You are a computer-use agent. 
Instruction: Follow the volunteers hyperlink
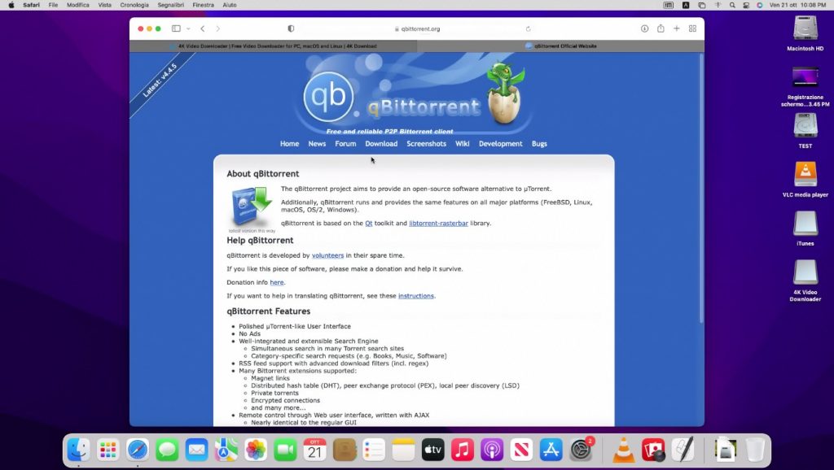(327, 255)
